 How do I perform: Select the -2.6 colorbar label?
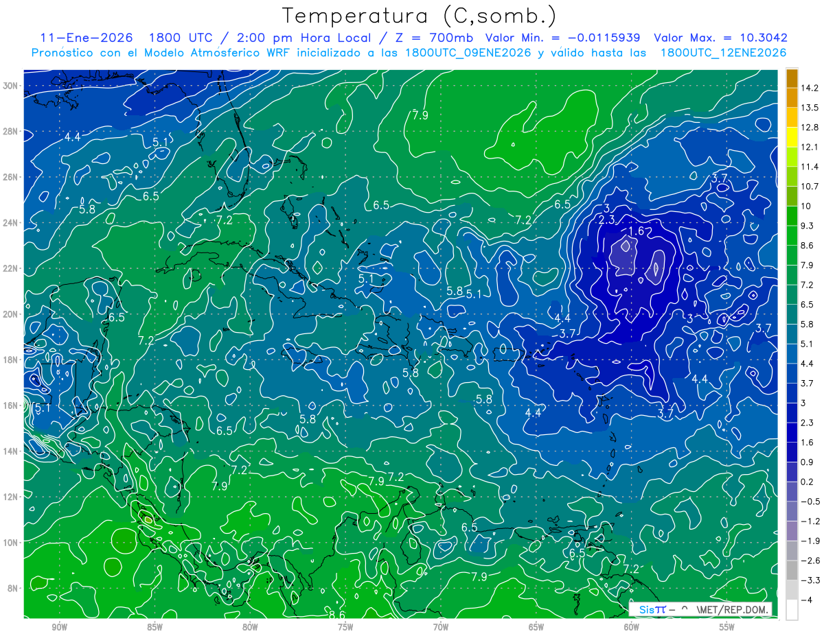pos(809,561)
